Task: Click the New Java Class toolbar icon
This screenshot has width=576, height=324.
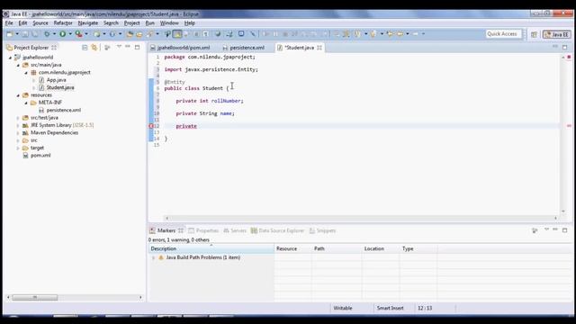Action: tap(112, 34)
